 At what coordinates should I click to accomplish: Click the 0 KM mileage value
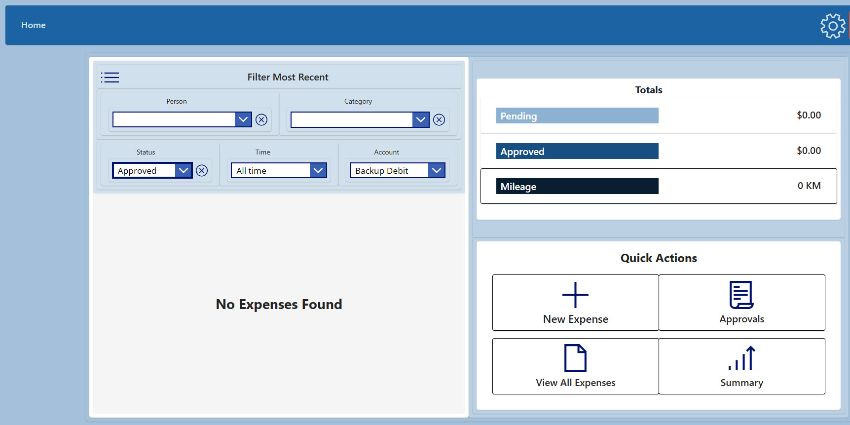809,186
